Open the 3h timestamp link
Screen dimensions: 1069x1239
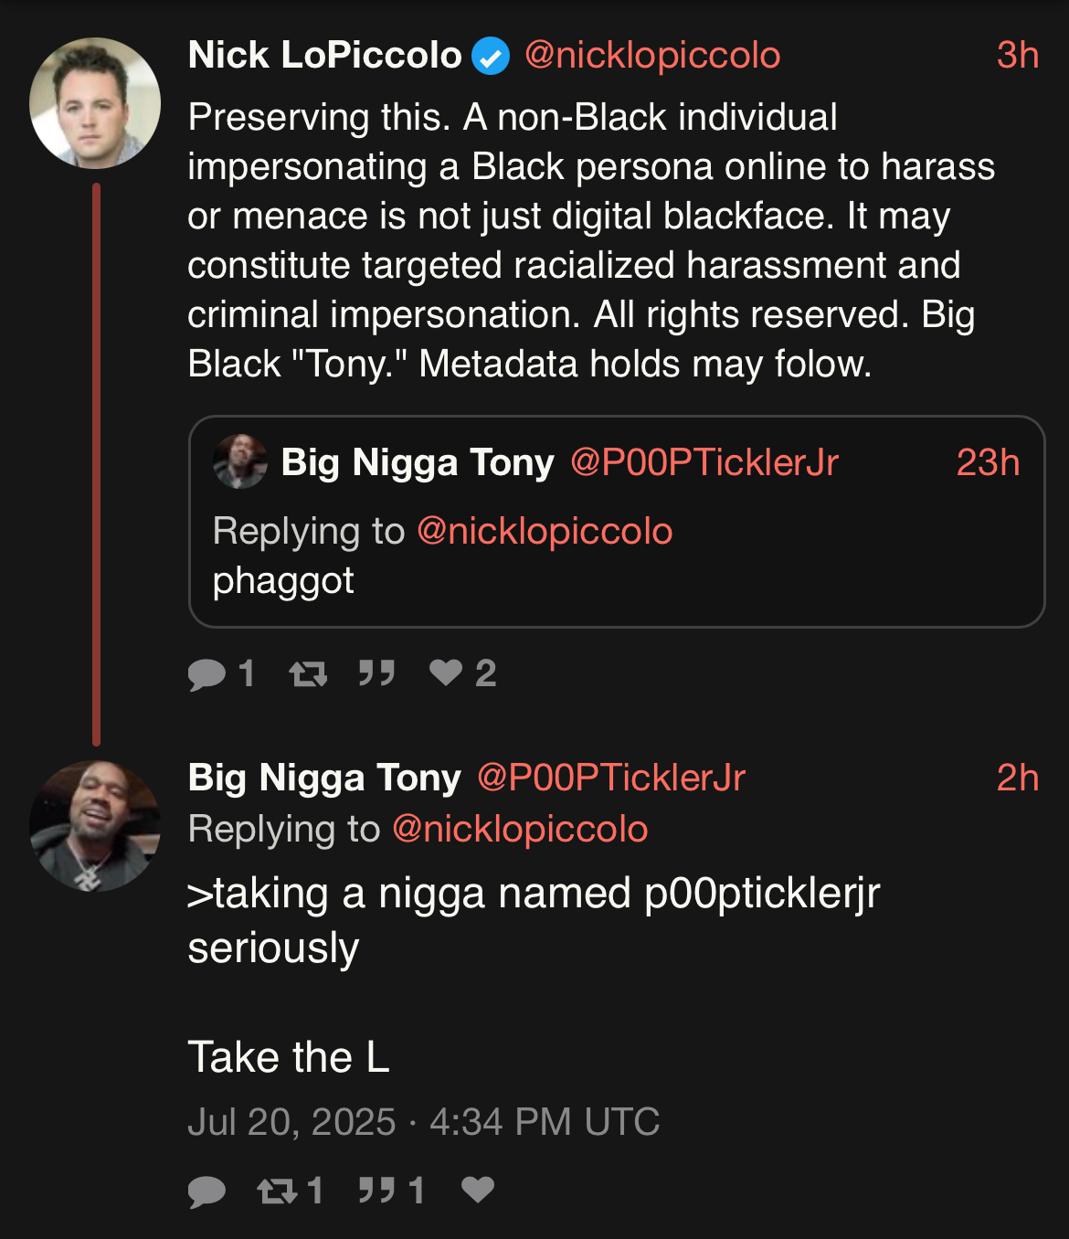click(1017, 56)
